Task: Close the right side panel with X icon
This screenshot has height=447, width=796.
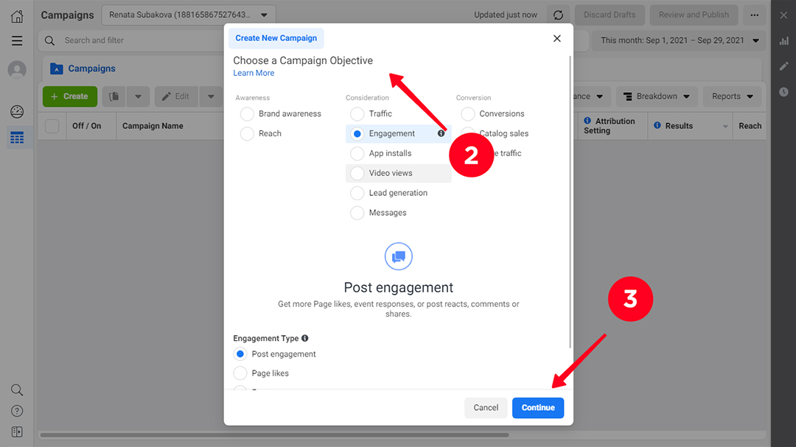Action: coord(783,15)
